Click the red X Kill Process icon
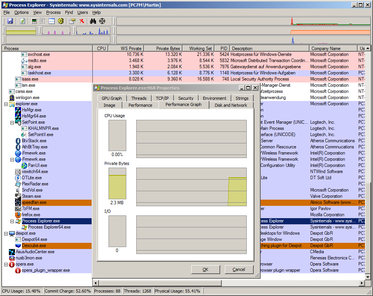The image size is (373, 296). [82, 21]
